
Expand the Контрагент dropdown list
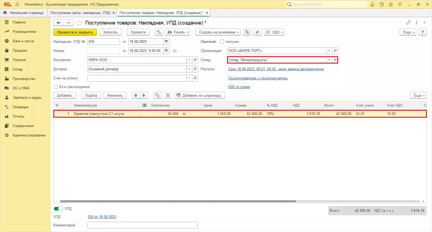point(189,60)
